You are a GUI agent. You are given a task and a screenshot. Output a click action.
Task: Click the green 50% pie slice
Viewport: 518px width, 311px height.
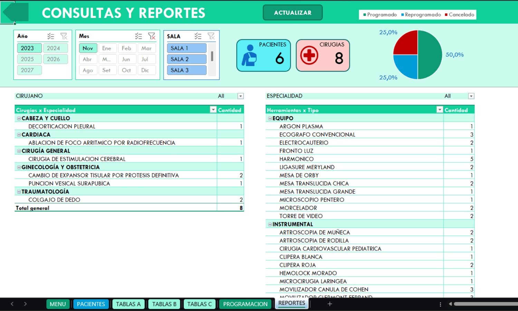[430, 55]
